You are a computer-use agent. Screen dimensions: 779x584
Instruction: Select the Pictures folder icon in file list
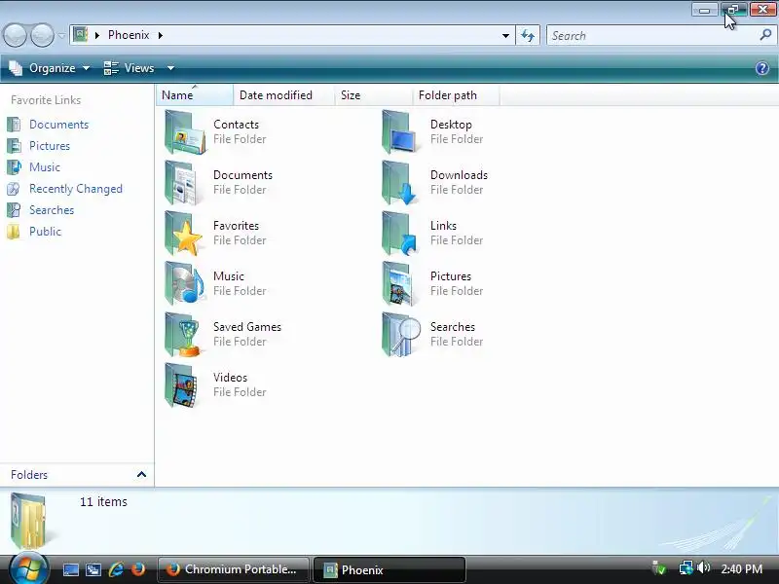[x=398, y=284]
